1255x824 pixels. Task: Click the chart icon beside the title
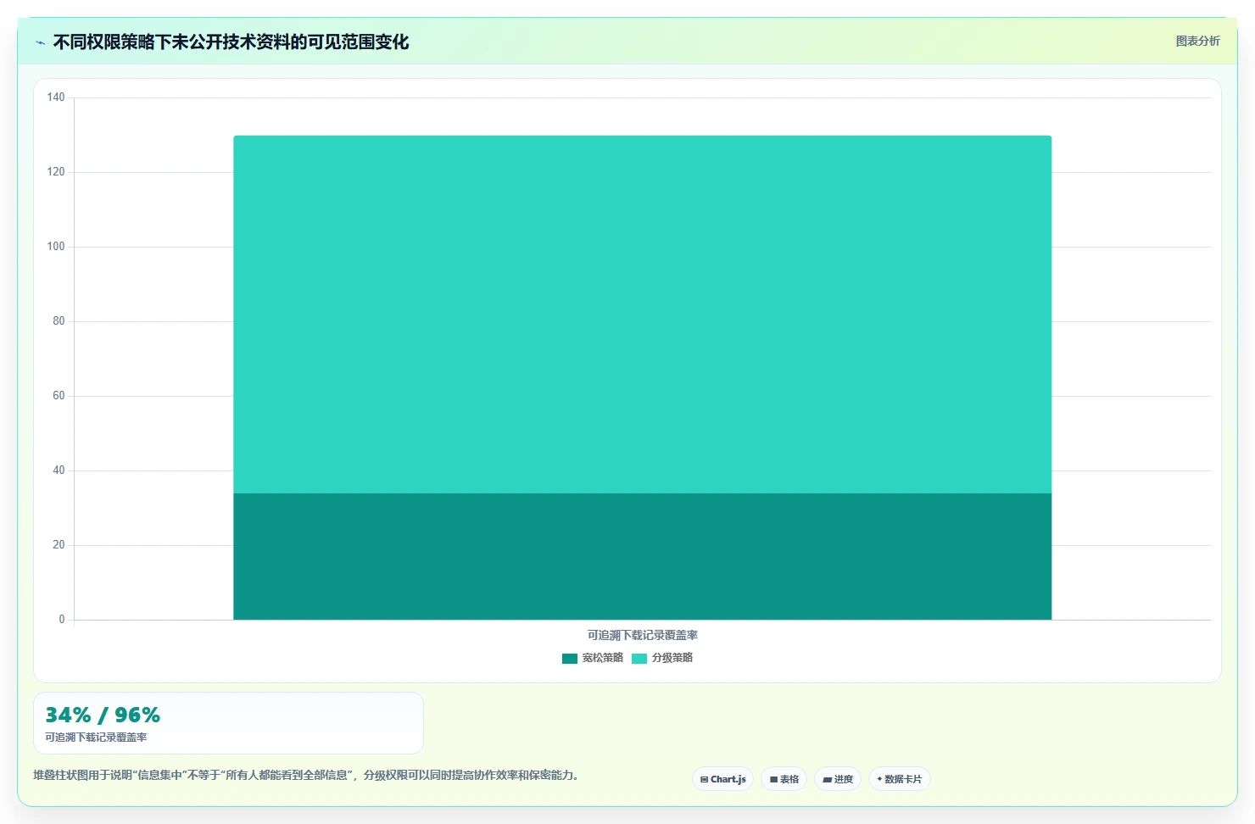[40, 42]
